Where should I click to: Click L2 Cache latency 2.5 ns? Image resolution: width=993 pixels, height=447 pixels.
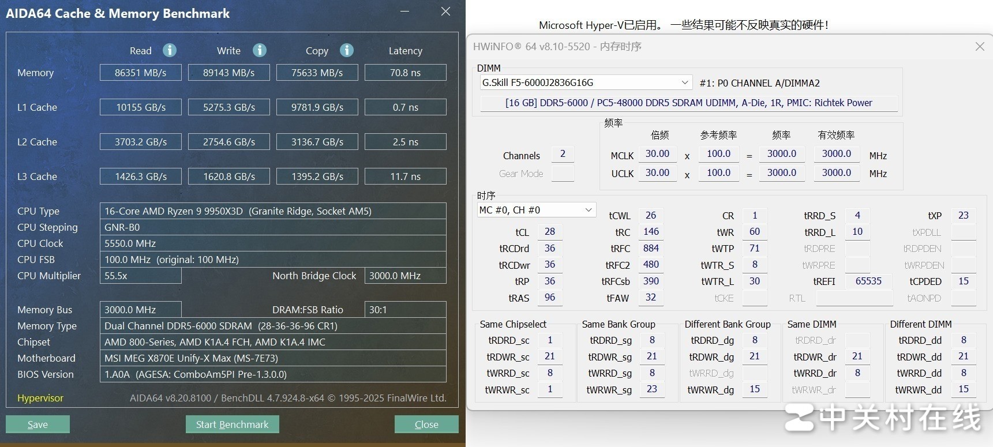(406, 142)
